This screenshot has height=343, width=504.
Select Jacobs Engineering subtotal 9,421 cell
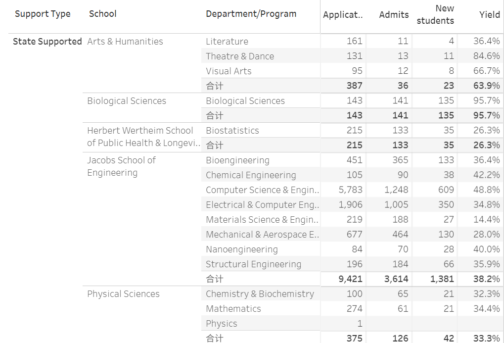350,279
